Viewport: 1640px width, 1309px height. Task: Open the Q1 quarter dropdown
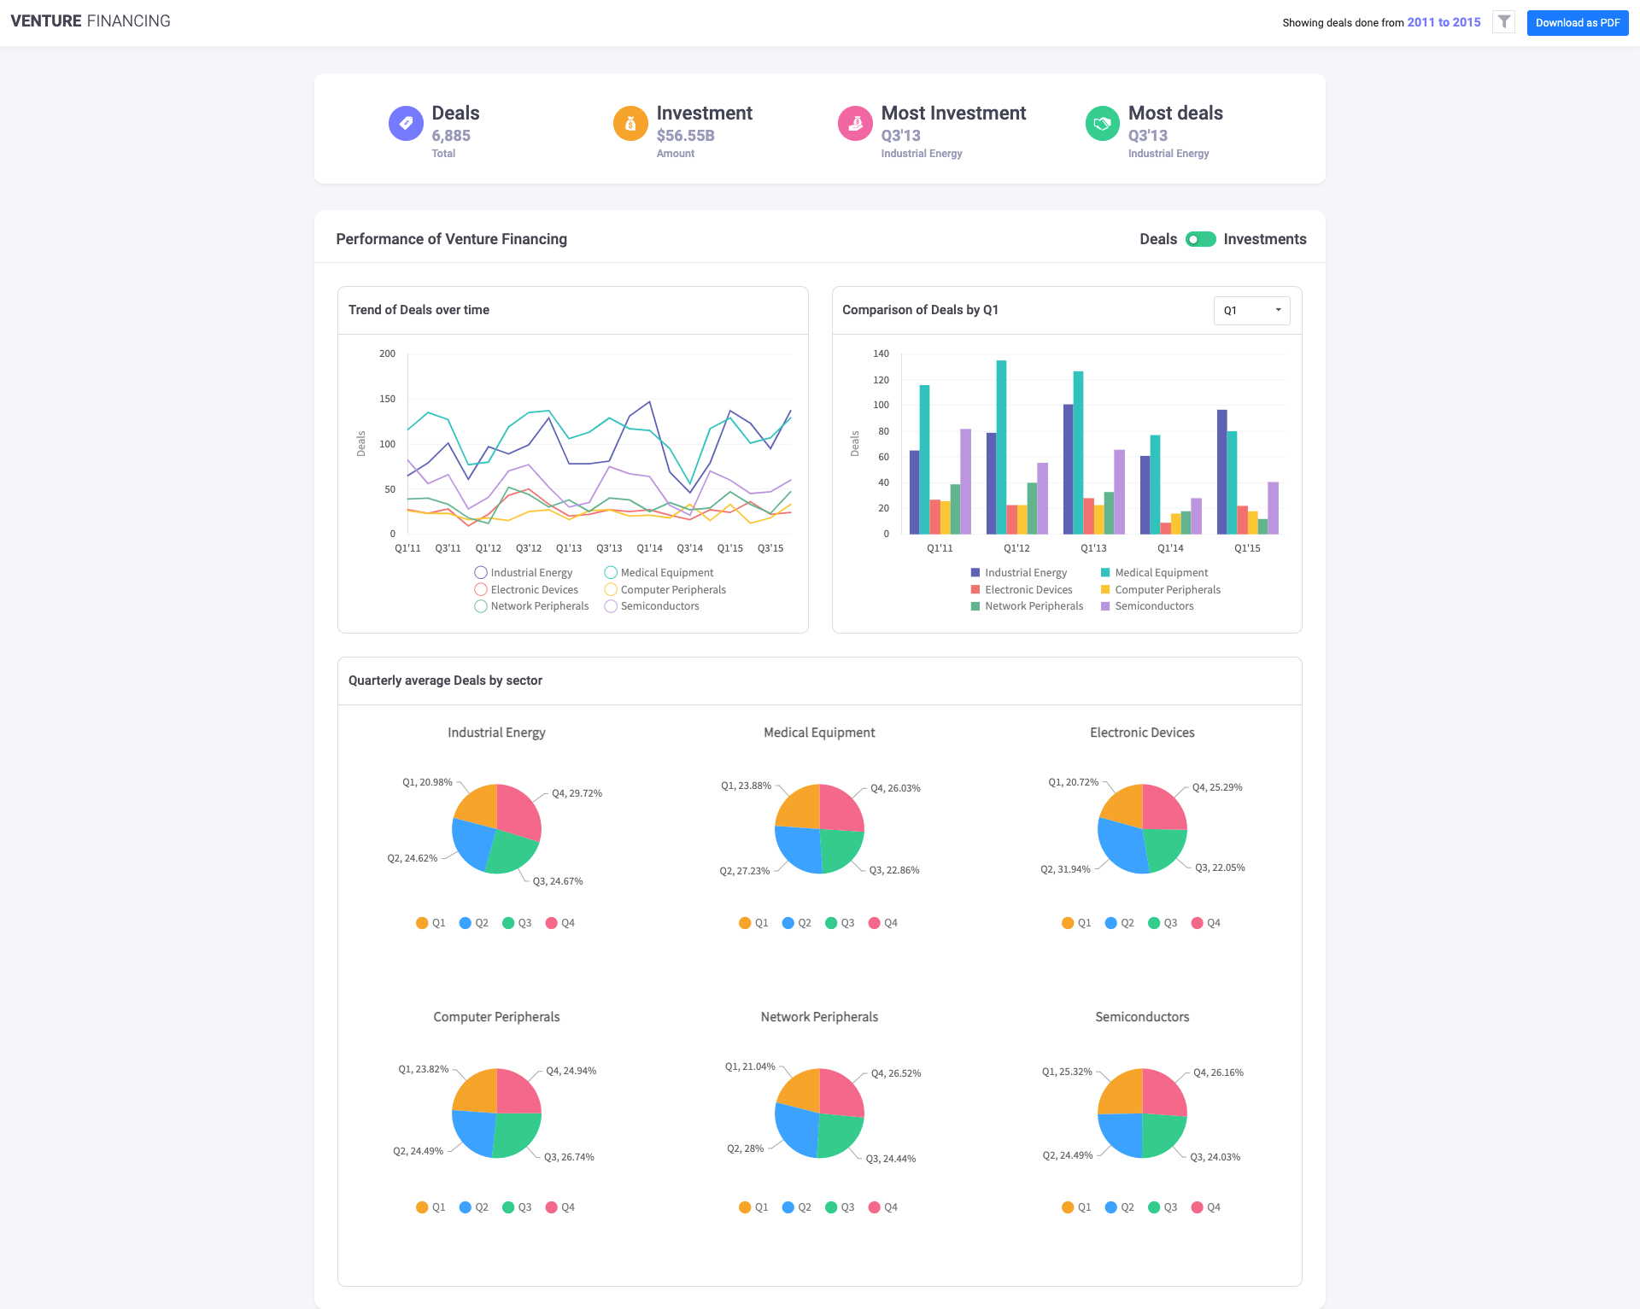click(x=1251, y=310)
